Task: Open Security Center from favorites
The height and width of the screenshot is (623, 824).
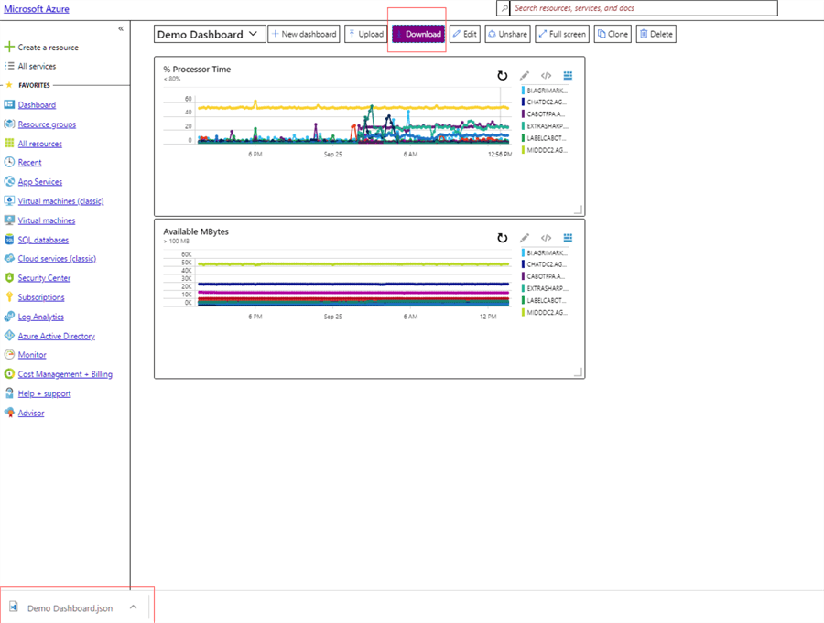Action: pyautogui.click(x=43, y=277)
